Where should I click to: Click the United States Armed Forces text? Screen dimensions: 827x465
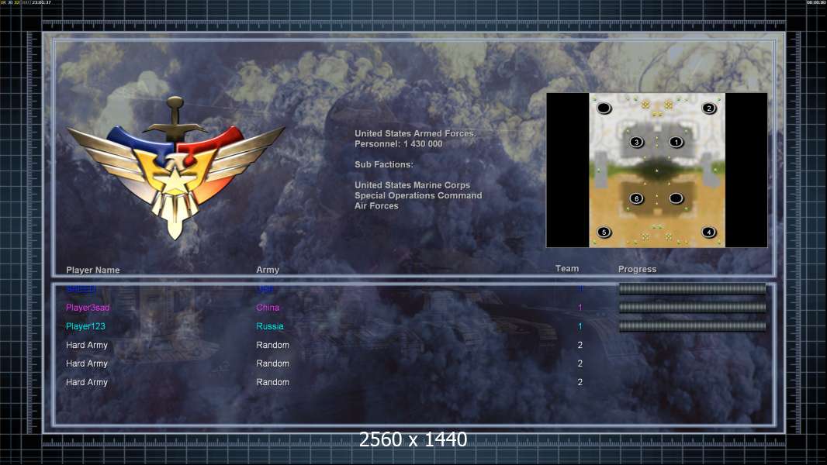pos(415,134)
